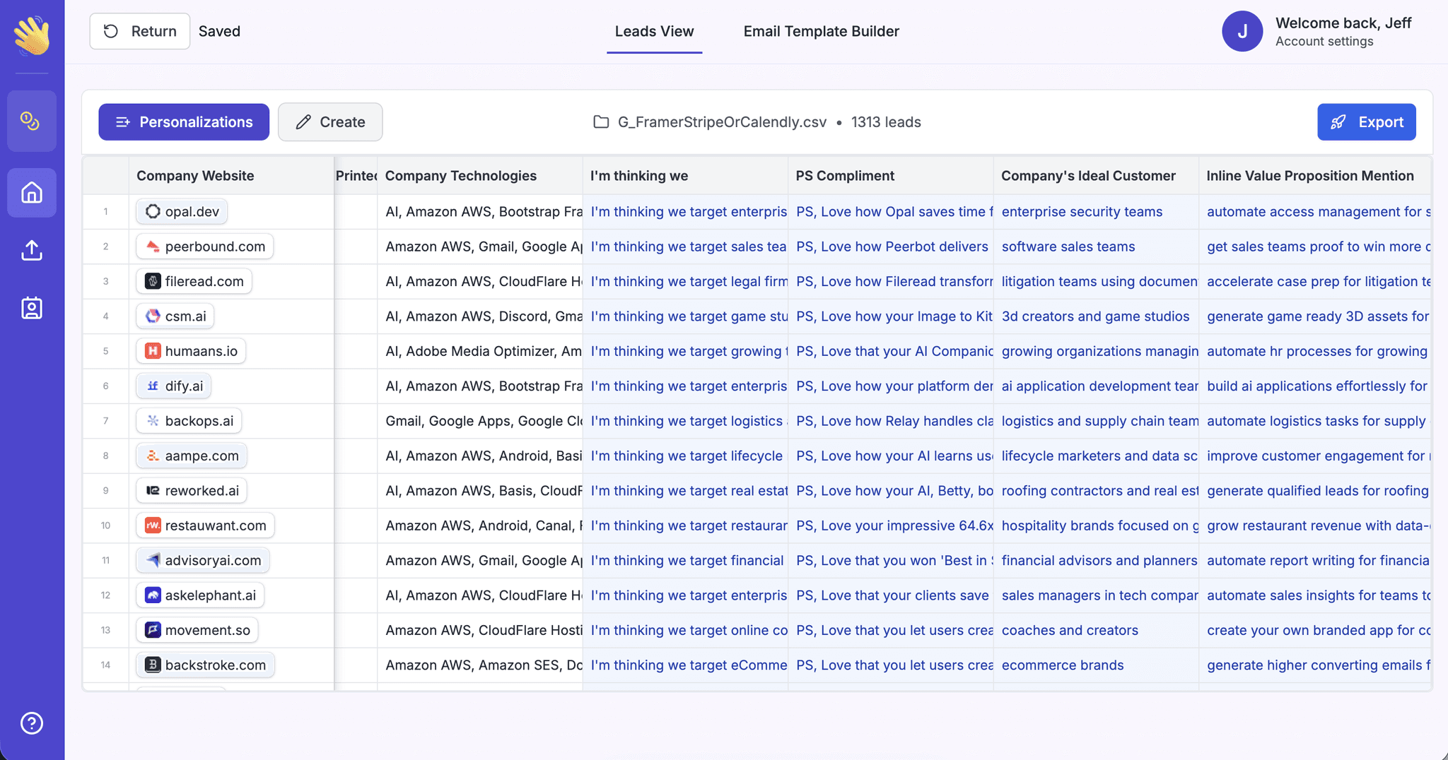The height and width of the screenshot is (760, 1448).
Task: Click the Create button
Action: pyautogui.click(x=330, y=122)
